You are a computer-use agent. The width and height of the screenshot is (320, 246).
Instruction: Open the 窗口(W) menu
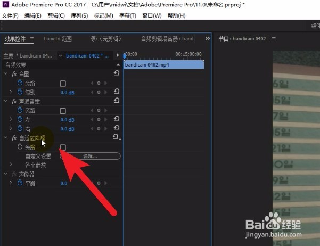pos(152,16)
